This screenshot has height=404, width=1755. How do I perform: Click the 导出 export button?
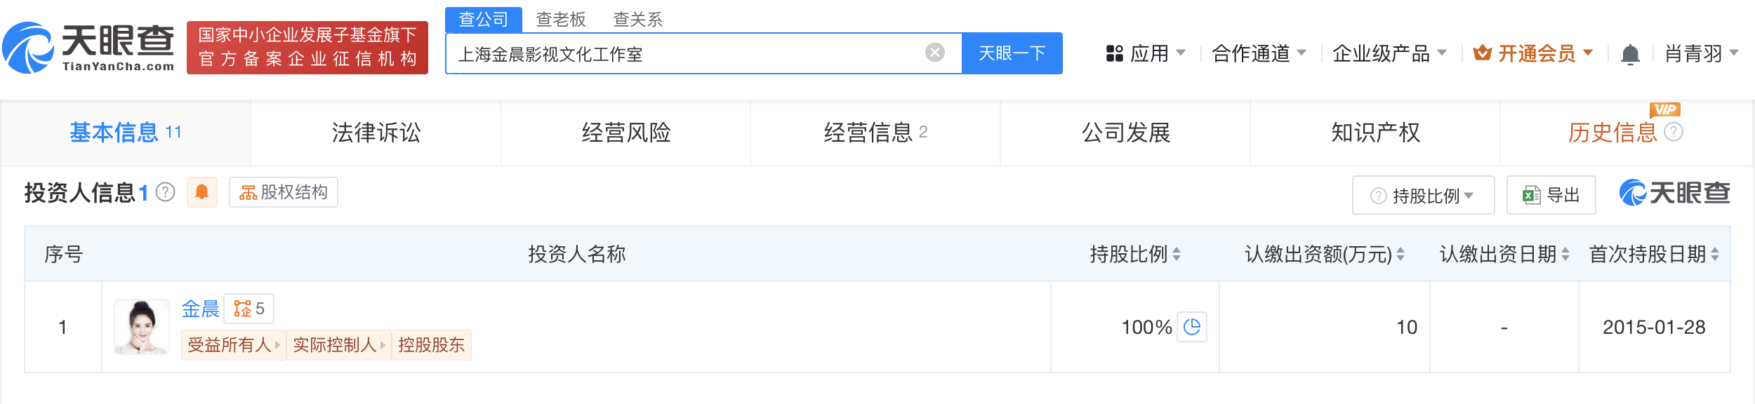[1551, 195]
